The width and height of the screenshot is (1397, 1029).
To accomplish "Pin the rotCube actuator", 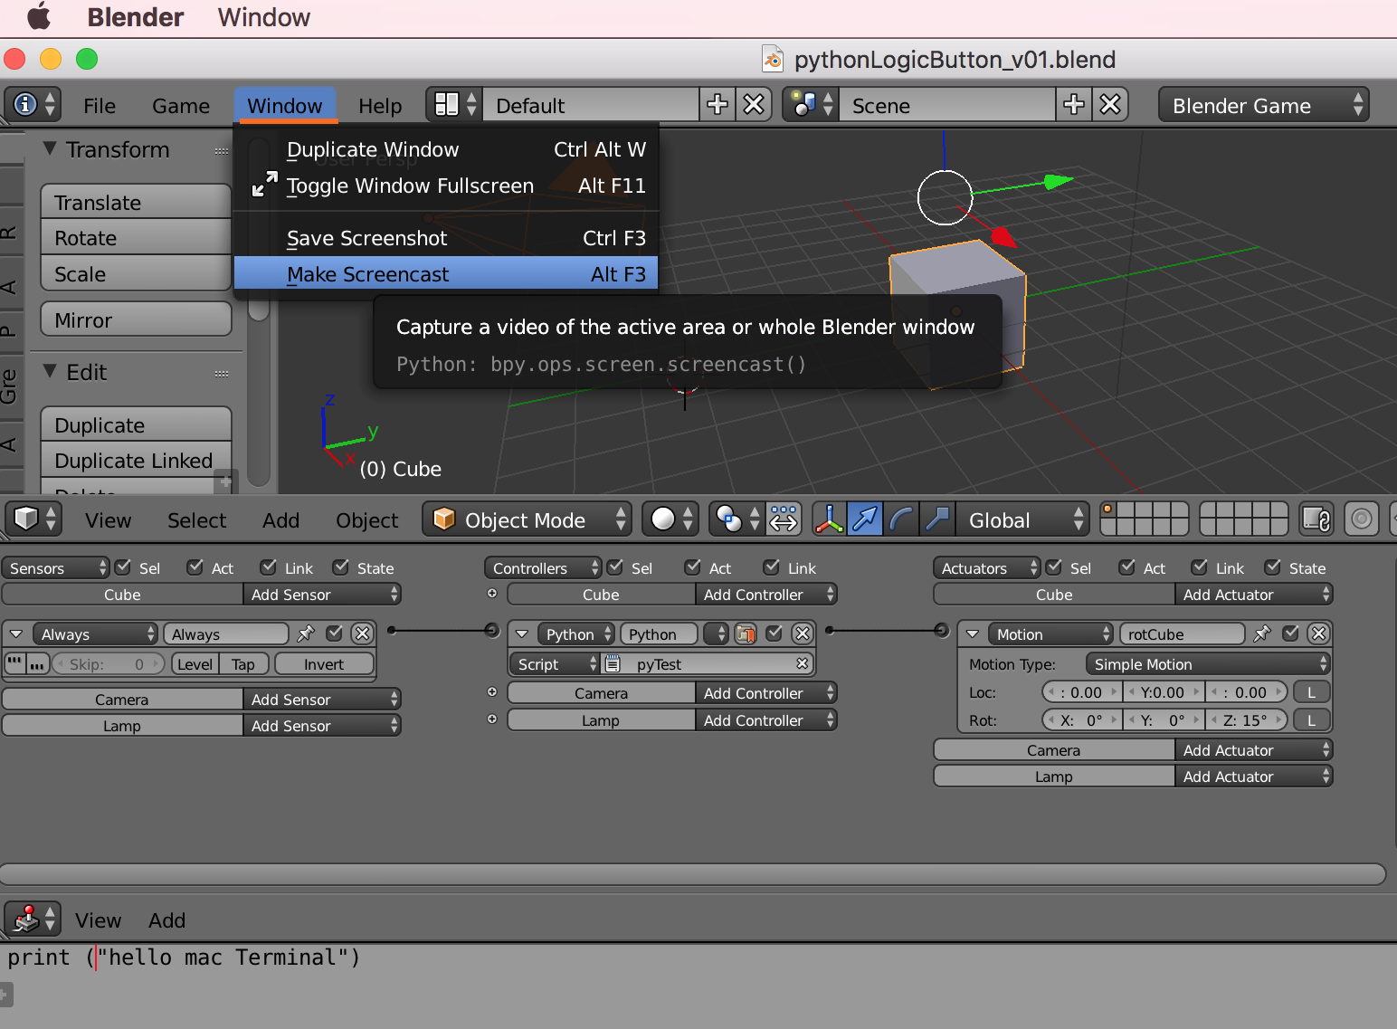I will click(1262, 634).
